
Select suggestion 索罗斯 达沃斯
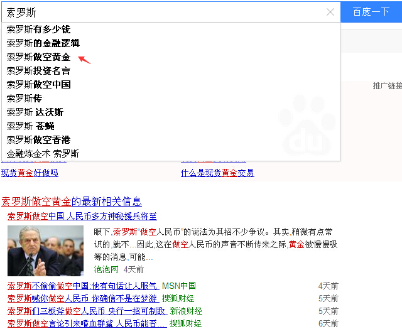coord(171,112)
